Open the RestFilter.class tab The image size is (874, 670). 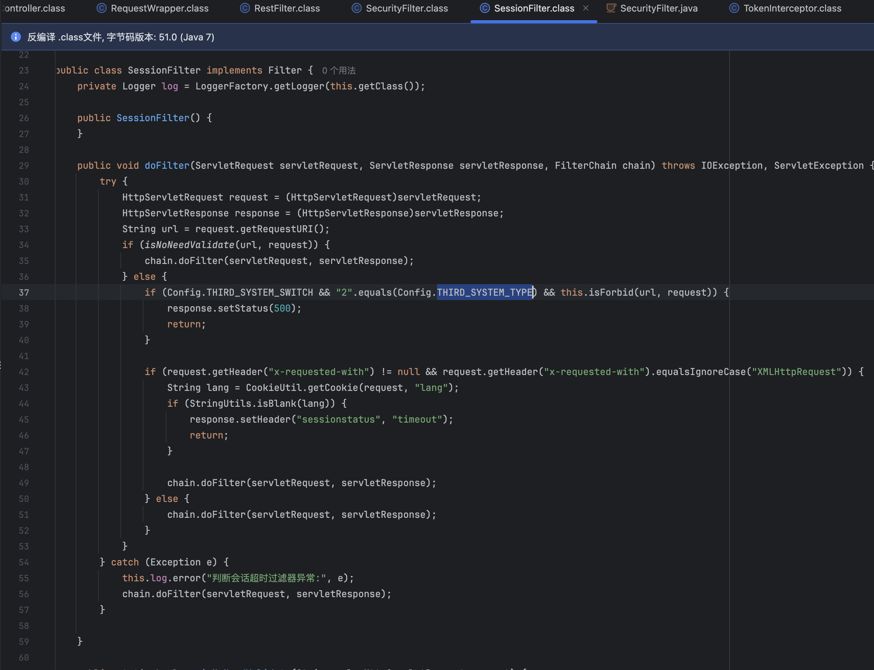coord(287,8)
